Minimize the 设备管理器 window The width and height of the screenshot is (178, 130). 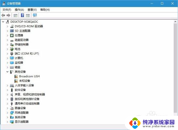tap(152, 4)
